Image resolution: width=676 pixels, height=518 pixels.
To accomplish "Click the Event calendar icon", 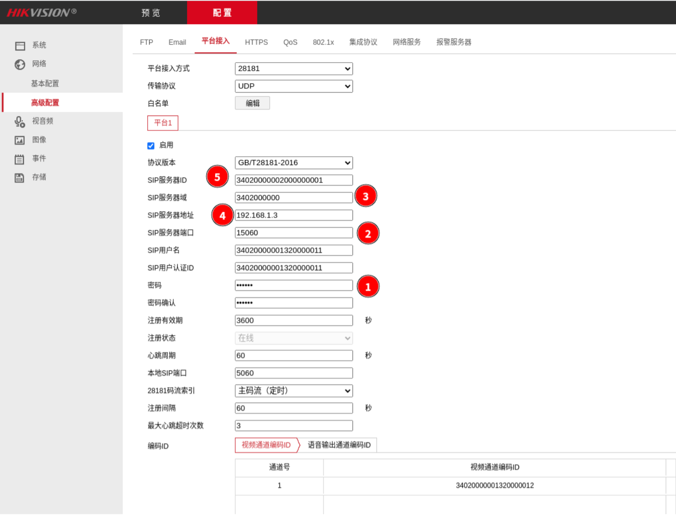I will pos(20,159).
